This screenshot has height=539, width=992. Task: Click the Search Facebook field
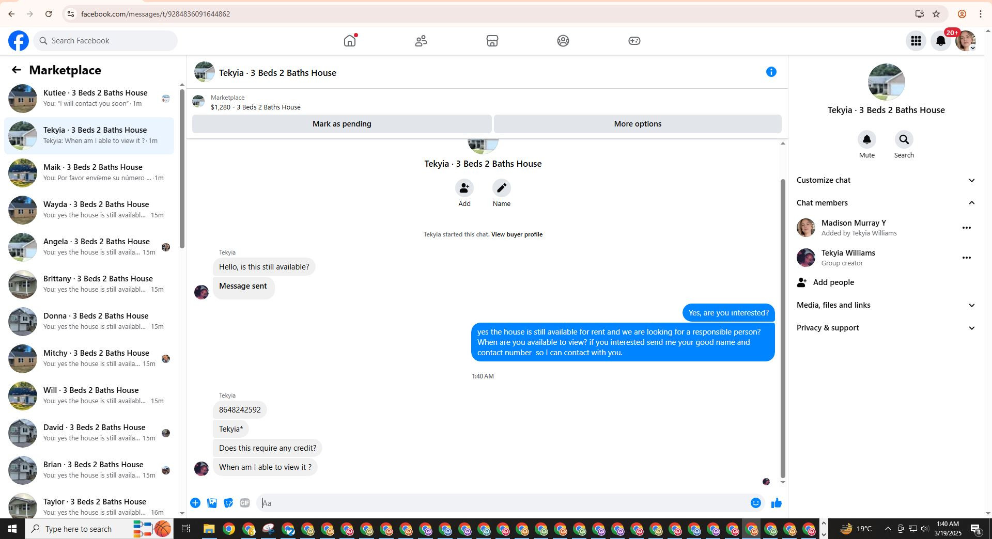(105, 41)
